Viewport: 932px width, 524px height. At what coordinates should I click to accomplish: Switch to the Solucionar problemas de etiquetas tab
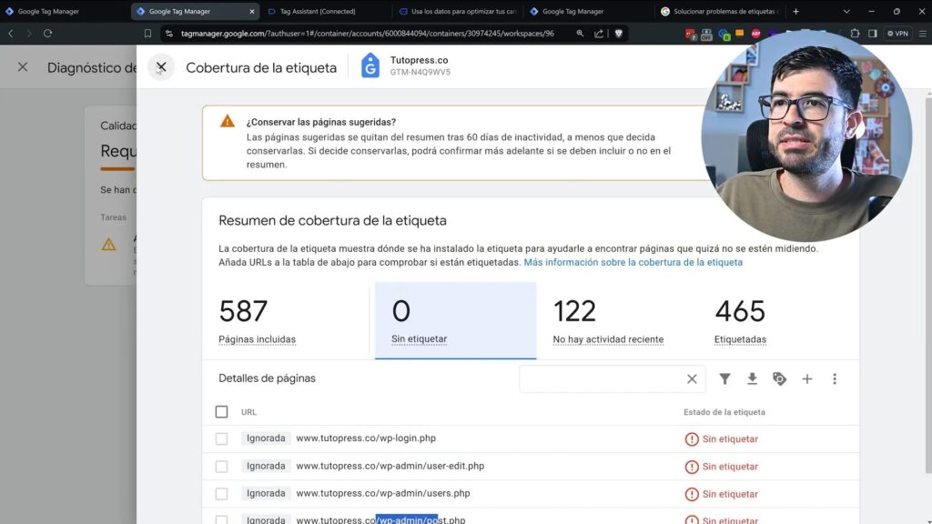721,11
